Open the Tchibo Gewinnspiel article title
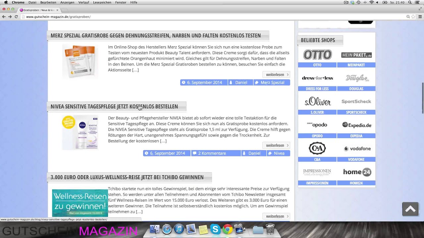The height and width of the screenshot is (238, 424). [x=127, y=177]
